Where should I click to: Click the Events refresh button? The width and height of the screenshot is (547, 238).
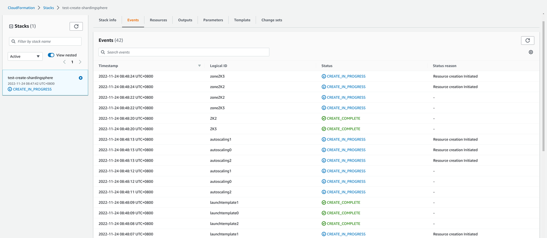click(x=527, y=40)
